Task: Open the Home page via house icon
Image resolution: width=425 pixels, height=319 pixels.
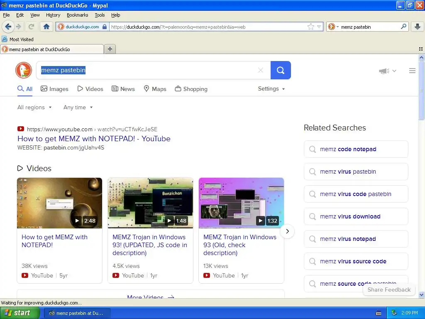Action: [x=46, y=27]
